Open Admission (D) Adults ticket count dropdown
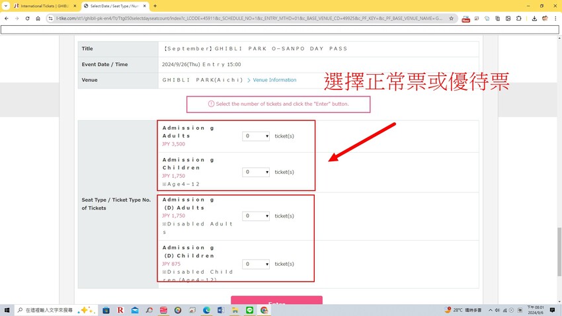 256,216
